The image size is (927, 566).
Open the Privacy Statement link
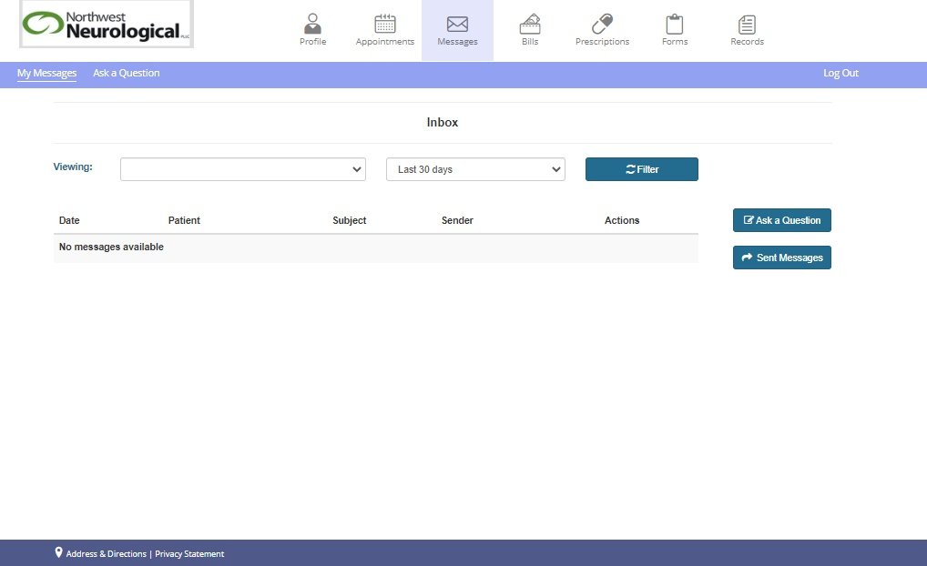[x=189, y=553]
